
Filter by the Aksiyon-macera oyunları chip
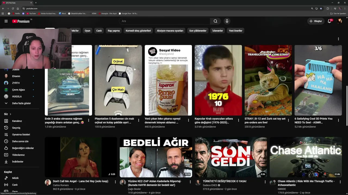point(170,31)
